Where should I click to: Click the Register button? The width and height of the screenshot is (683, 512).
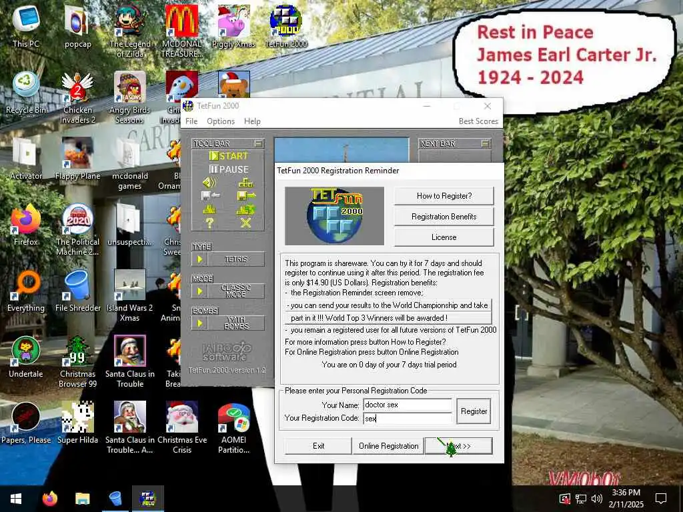[474, 411]
